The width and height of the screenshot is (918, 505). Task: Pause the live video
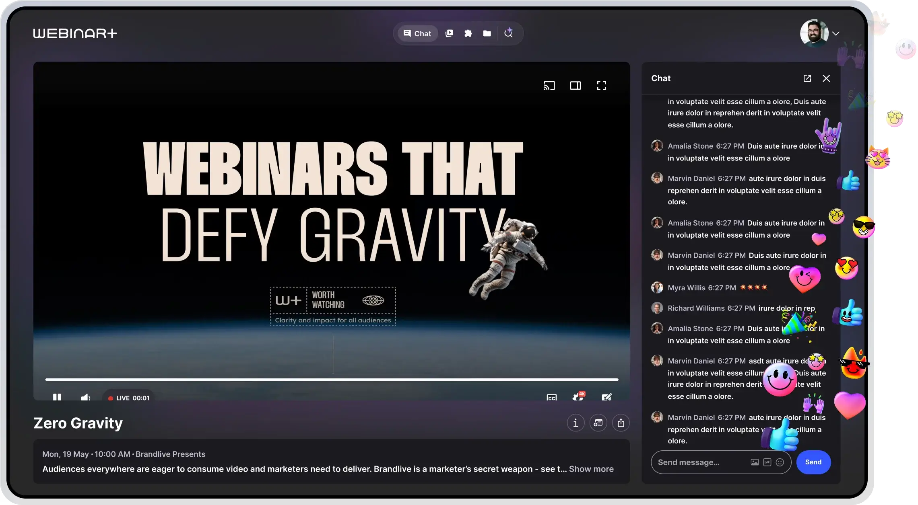pyautogui.click(x=57, y=397)
